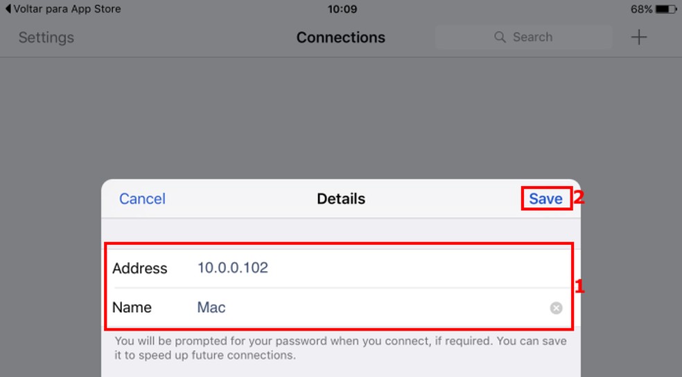Open the Settings screen
Screen dimensions: 682x377
(x=46, y=37)
